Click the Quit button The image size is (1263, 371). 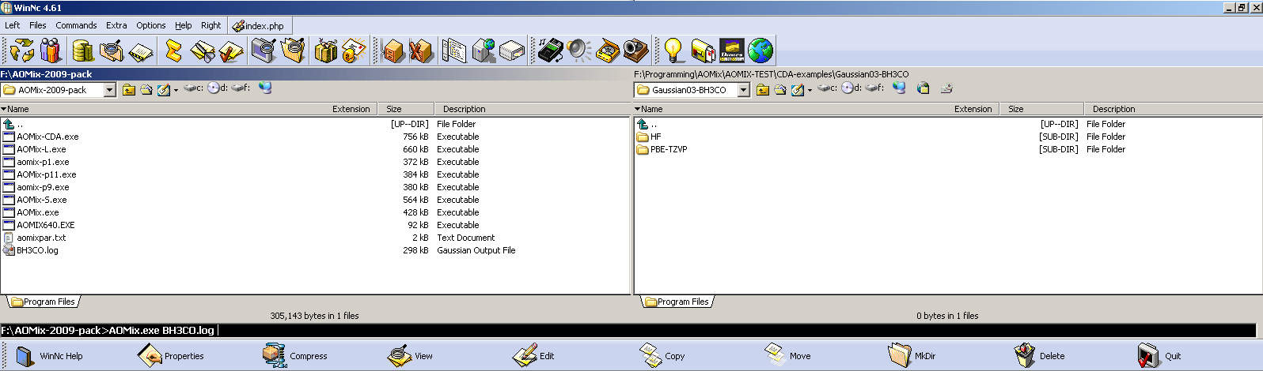click(1159, 356)
